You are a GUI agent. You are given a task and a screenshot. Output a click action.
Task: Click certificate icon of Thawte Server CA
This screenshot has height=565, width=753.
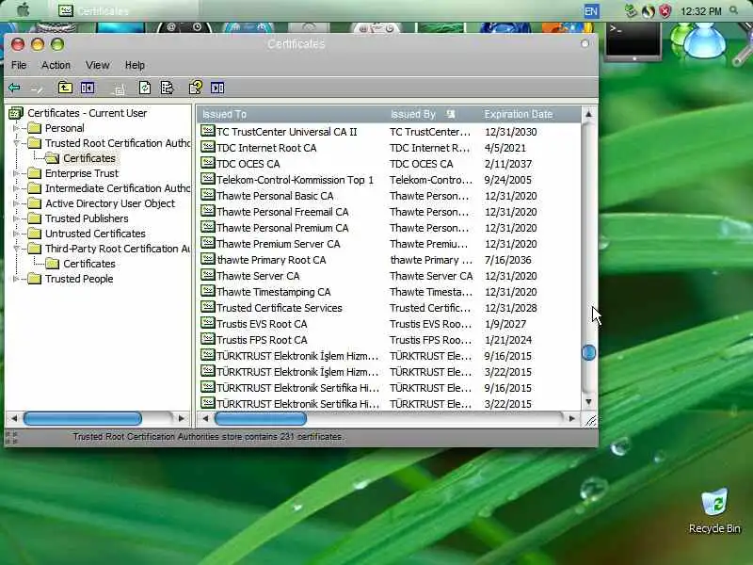tap(207, 275)
